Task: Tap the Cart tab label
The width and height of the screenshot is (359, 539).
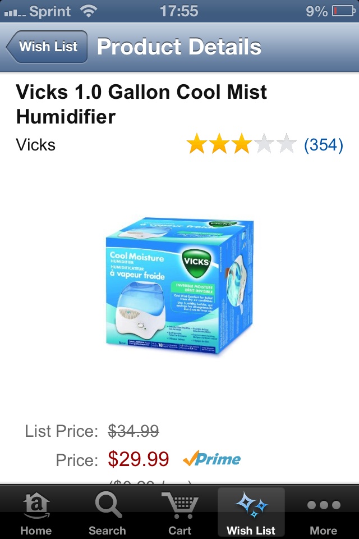Action: (x=179, y=531)
